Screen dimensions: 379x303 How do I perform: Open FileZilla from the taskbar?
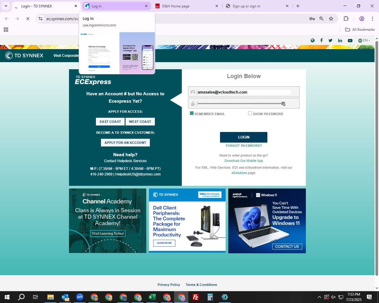point(196,297)
